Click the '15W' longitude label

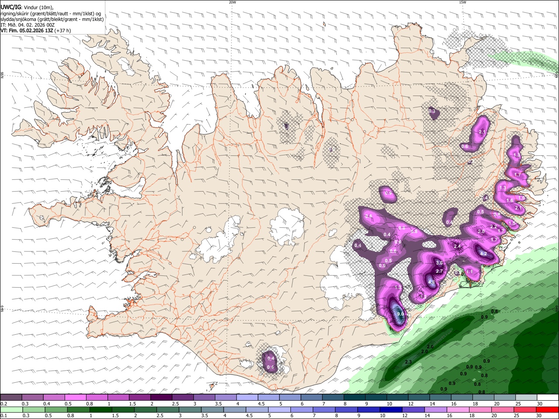click(462, 2)
